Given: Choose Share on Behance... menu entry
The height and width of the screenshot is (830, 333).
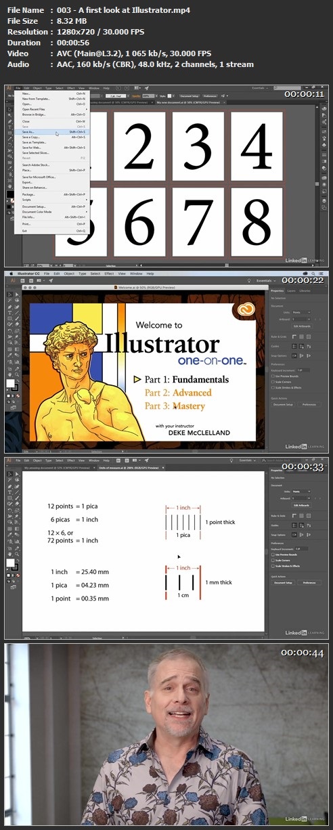Looking at the screenshot, I should 52,188.
